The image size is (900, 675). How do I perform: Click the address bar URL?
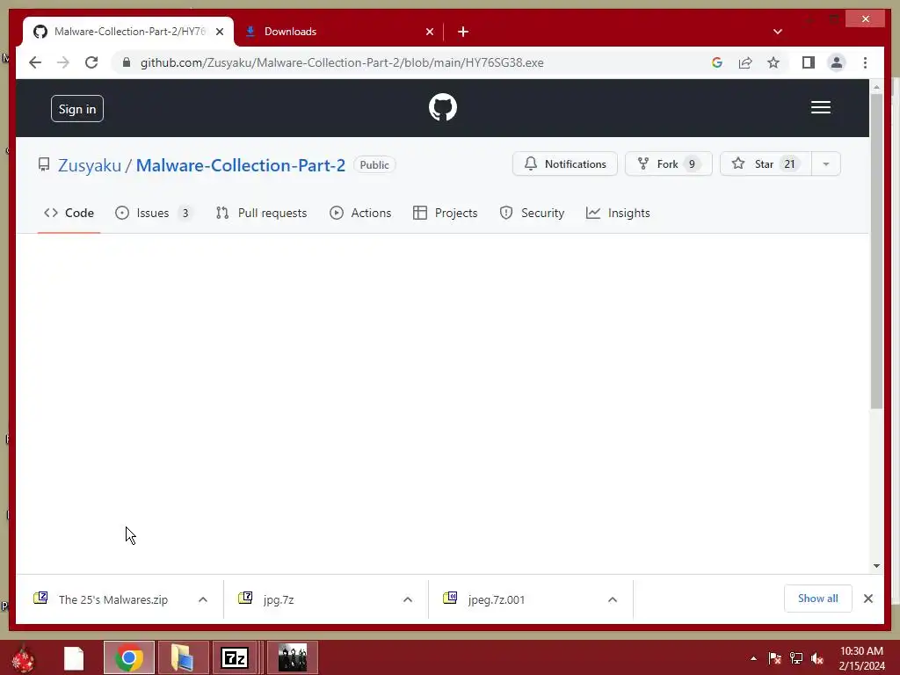(x=342, y=62)
